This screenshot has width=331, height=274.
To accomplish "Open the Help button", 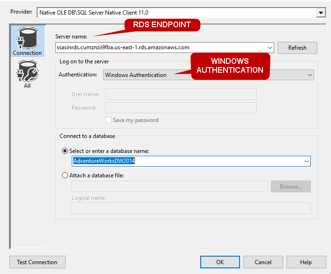I will coord(306,262).
